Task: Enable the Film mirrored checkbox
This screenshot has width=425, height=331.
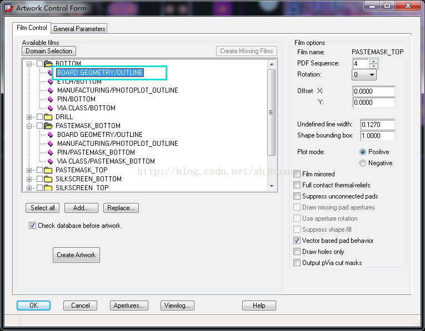Action: pyautogui.click(x=297, y=174)
